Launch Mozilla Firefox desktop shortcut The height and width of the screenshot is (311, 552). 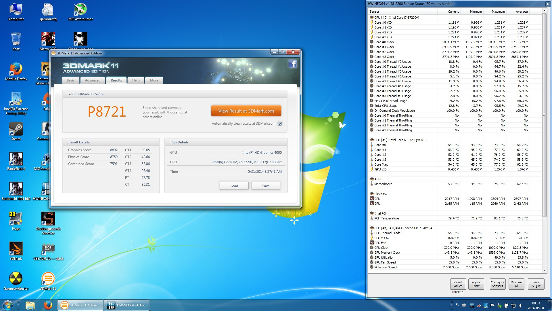16,72
